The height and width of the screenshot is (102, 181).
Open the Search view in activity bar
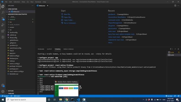coord(3,12)
